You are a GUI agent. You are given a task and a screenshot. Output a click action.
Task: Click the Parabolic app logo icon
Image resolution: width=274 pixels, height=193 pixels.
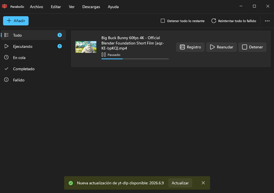[x=4, y=6]
